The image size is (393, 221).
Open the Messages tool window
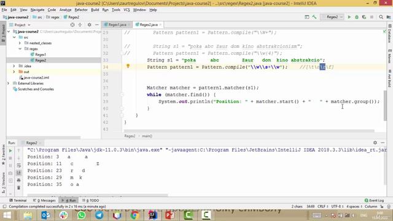pos(44,201)
